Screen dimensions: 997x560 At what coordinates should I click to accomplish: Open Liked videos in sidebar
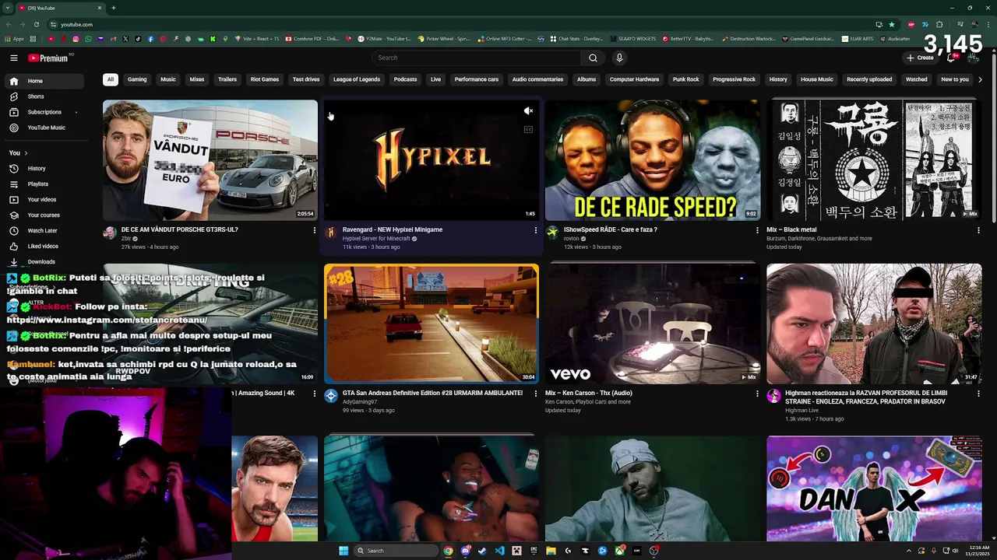[46, 247]
